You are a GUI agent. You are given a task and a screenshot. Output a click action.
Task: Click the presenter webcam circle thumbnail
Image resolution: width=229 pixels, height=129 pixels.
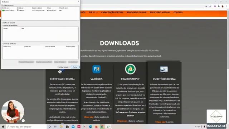[x=13, y=111]
